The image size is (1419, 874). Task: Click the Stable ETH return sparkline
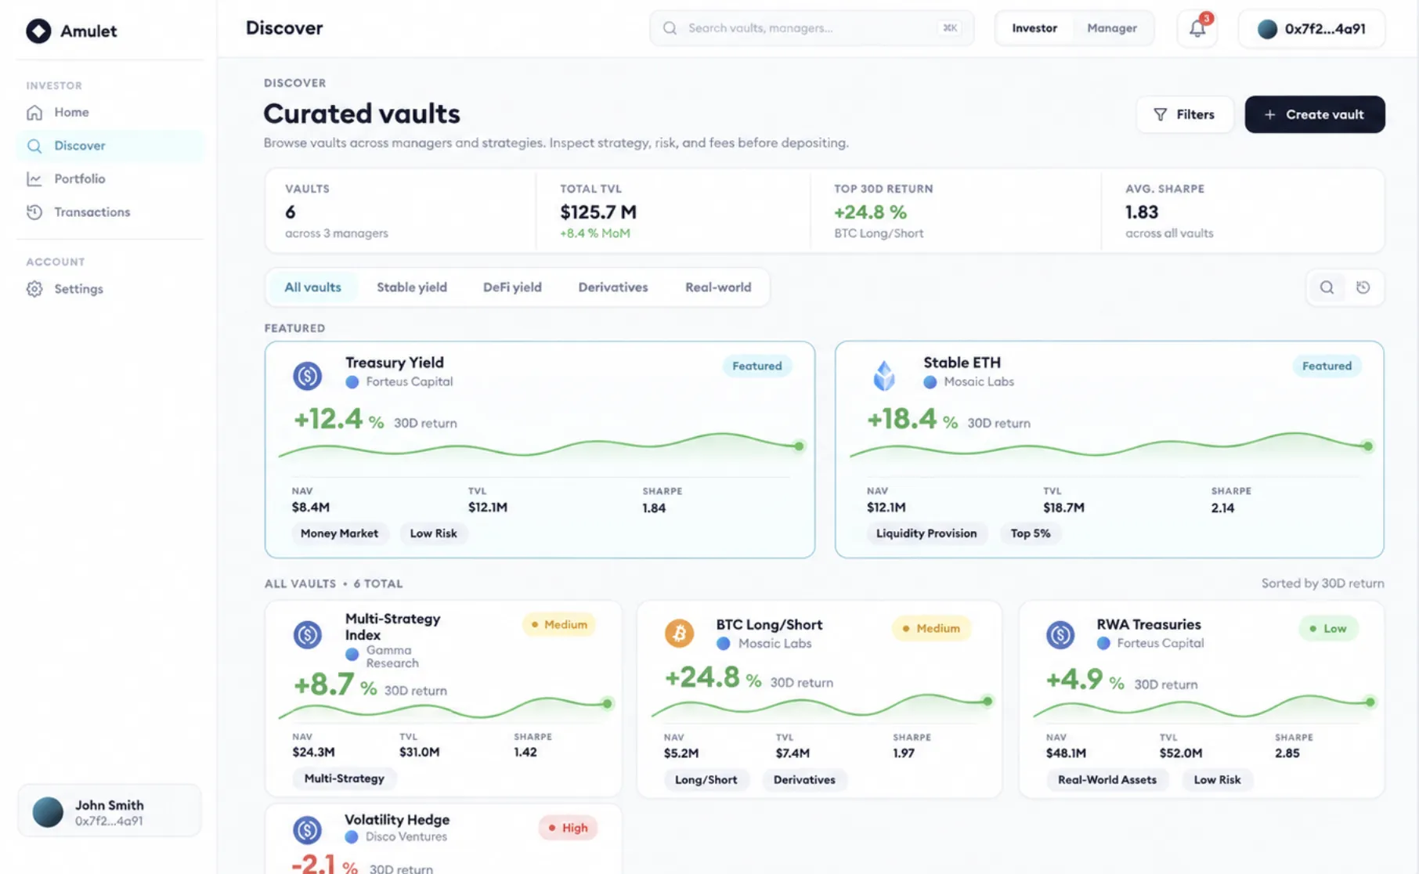click(1110, 447)
